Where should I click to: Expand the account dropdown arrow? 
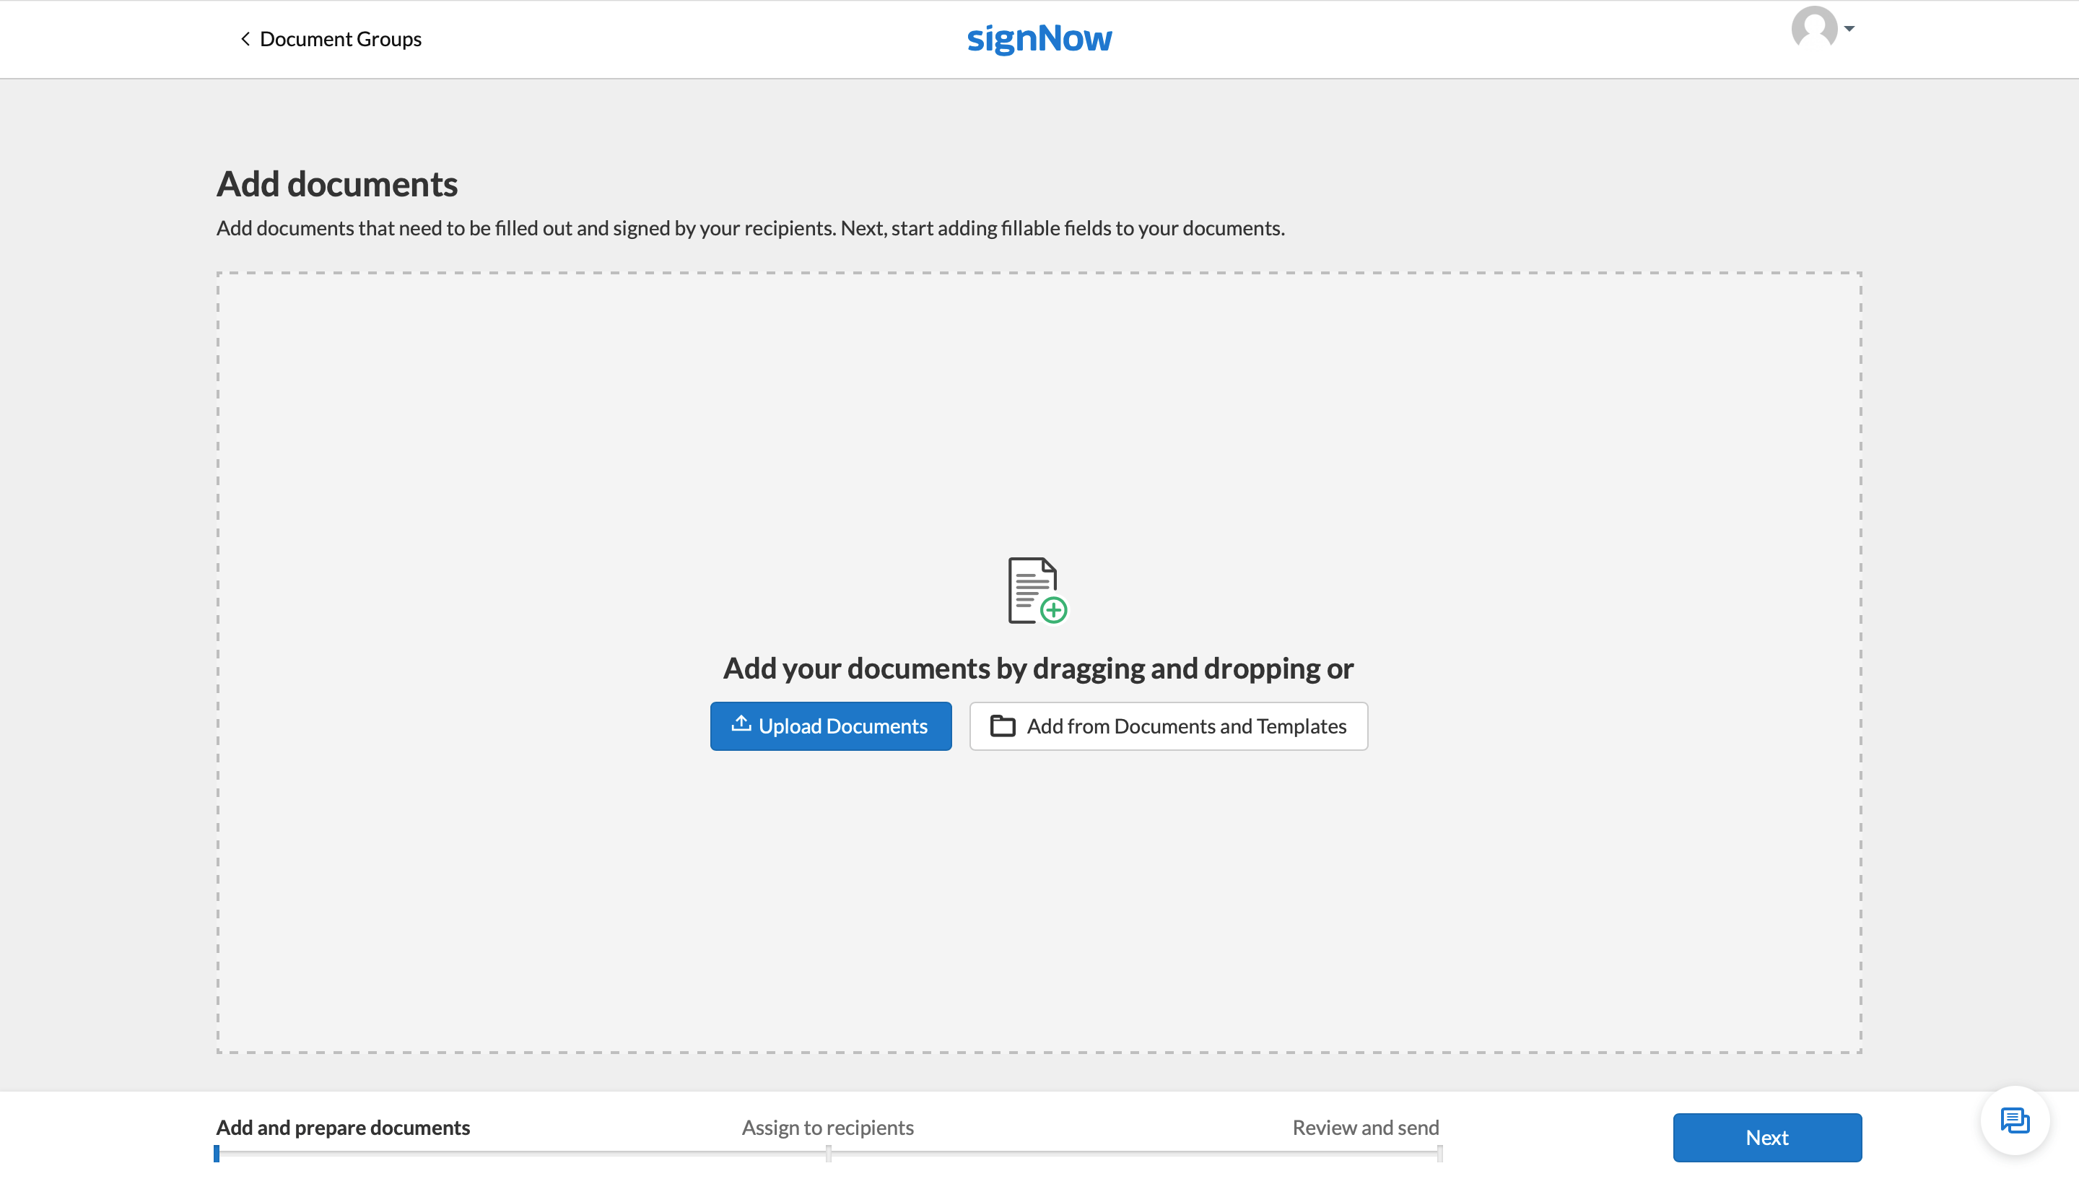coord(1849,28)
